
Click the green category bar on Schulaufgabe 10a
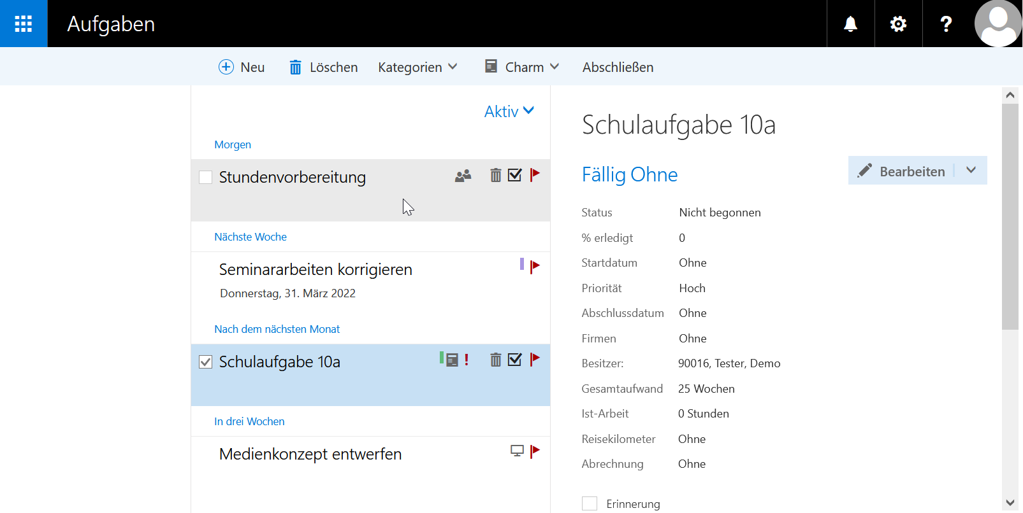coord(441,358)
